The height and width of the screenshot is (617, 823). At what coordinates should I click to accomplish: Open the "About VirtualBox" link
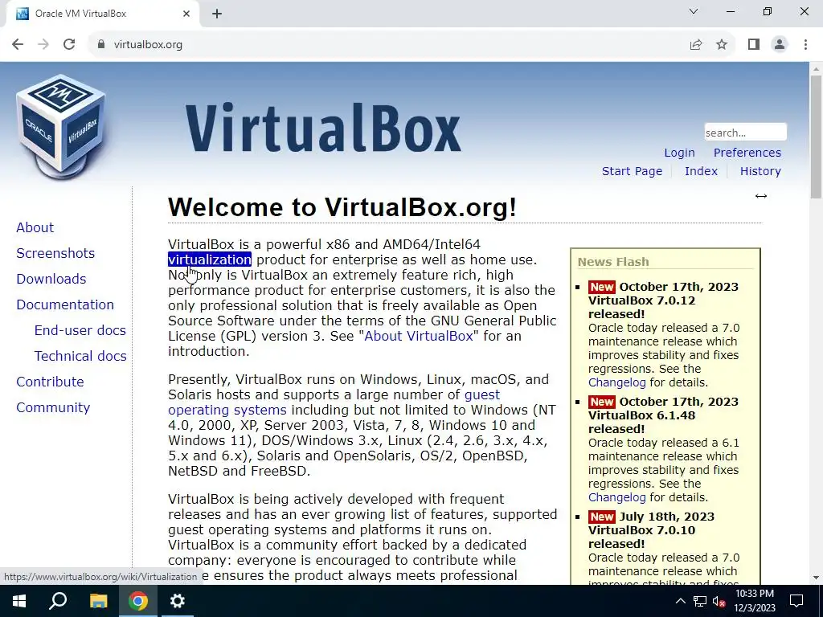click(x=419, y=337)
